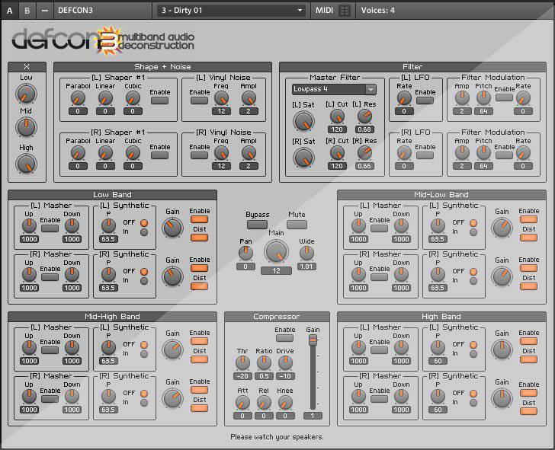Screen dimensions: 555x450
Task: Click the X section Low knob
Action: click(x=26, y=94)
